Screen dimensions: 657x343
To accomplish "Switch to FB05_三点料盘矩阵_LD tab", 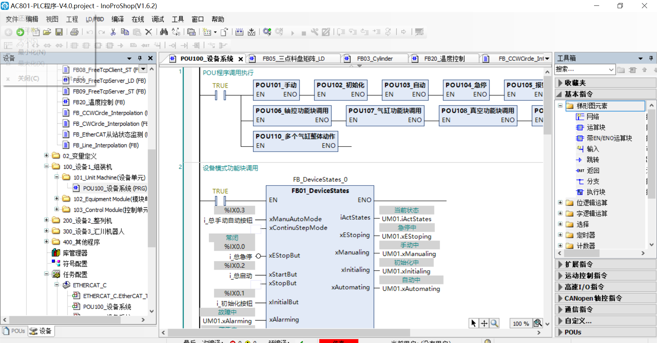I will click(293, 59).
